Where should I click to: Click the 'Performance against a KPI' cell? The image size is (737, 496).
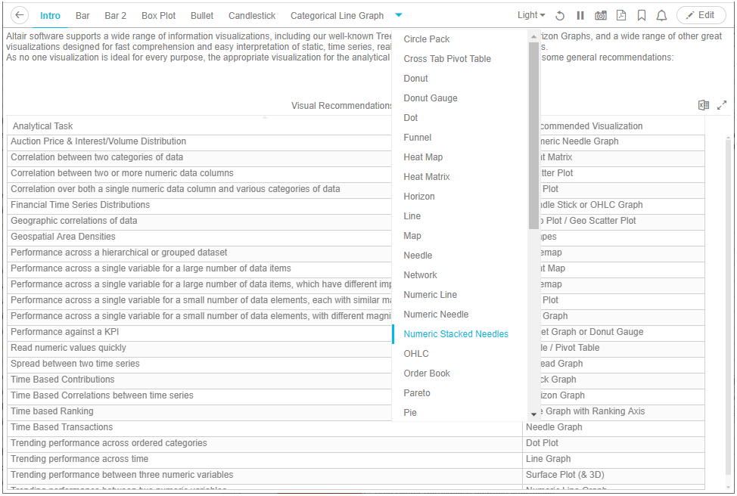[x=200, y=332]
